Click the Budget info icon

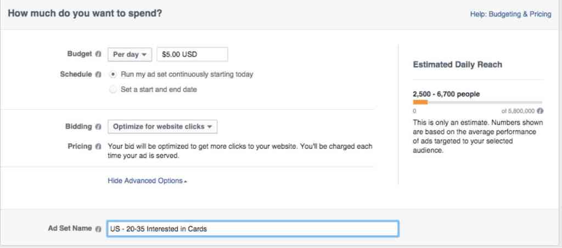pos(98,54)
